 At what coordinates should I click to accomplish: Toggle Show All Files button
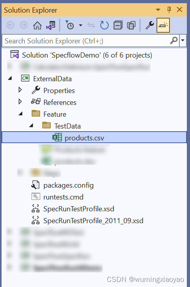pyautogui.click(x=131, y=25)
